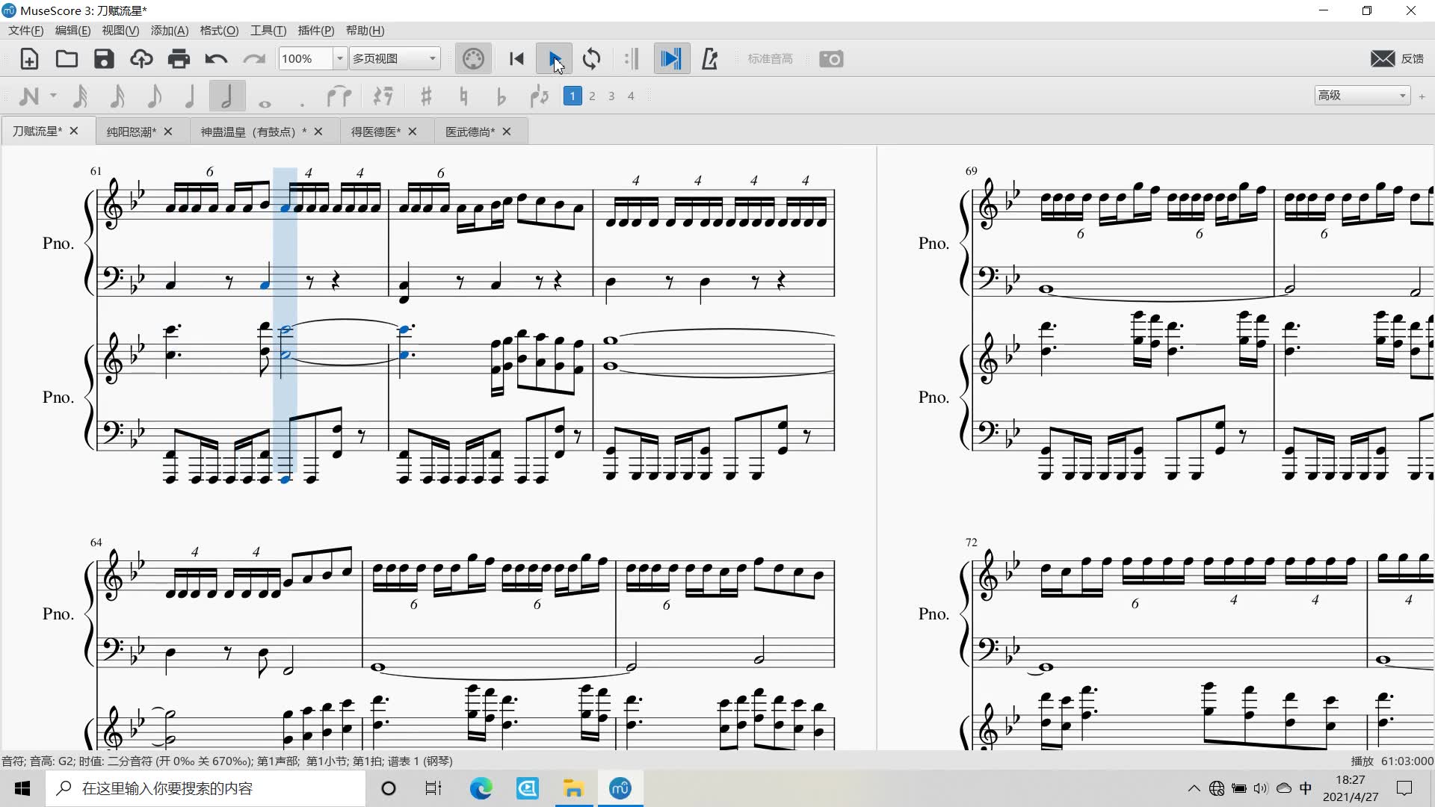
Task: Expand note input mode options
Action: coord(53,96)
